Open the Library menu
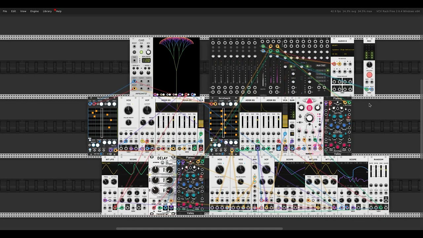Screen dimensions: 423x238 tap(47, 11)
